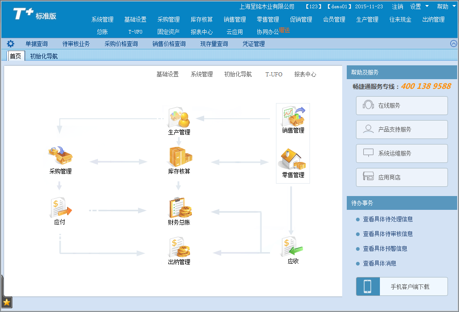The image size is (459, 312).
Task: Click 凭证管理 in the shortcut bar
Action: [253, 44]
